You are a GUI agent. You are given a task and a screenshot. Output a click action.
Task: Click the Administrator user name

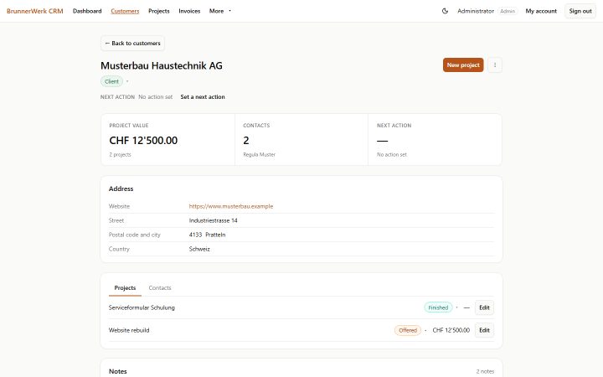[x=476, y=11]
